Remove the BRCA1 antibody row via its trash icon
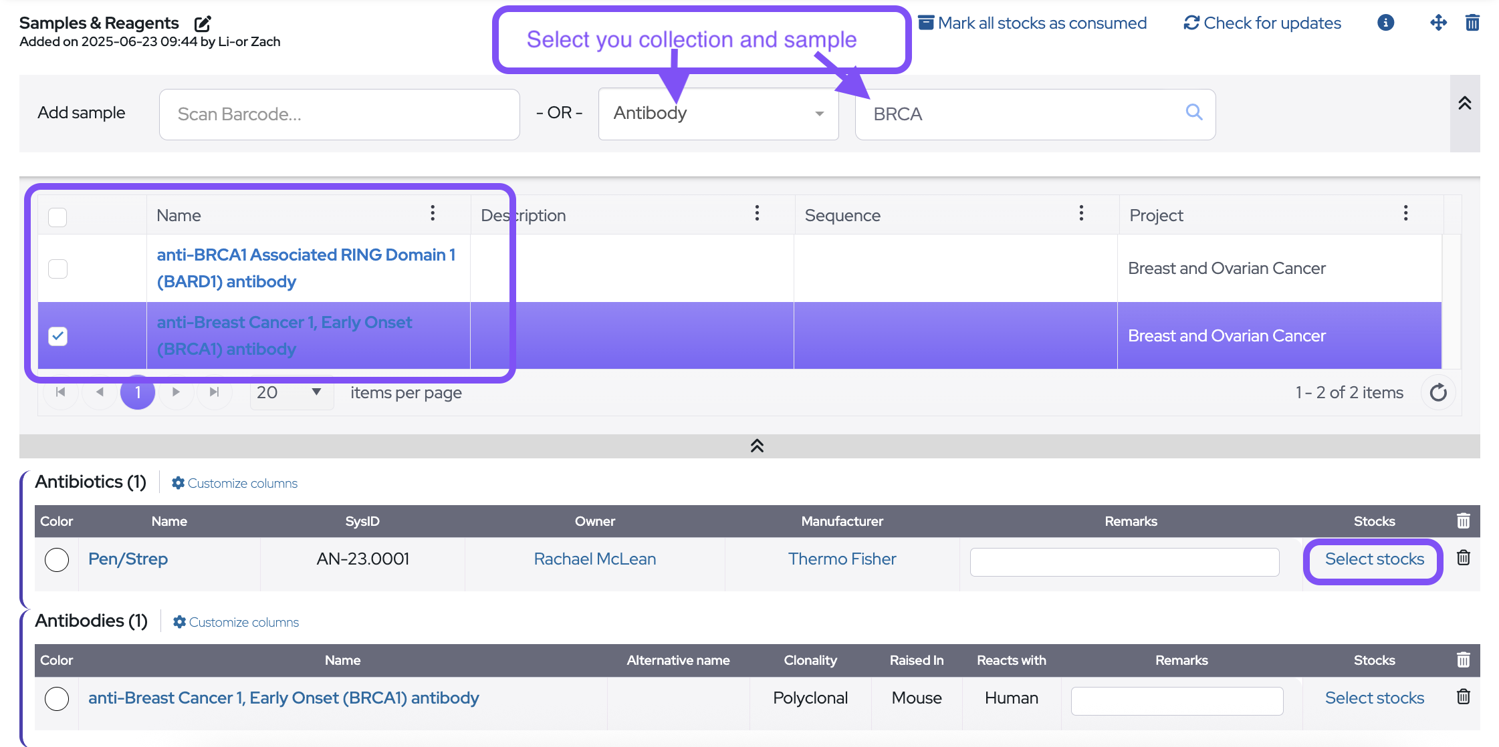The image size is (1499, 747). tap(1463, 697)
